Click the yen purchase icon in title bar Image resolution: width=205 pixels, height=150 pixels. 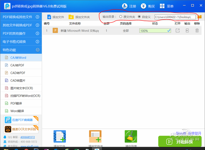click(x=143, y=6)
